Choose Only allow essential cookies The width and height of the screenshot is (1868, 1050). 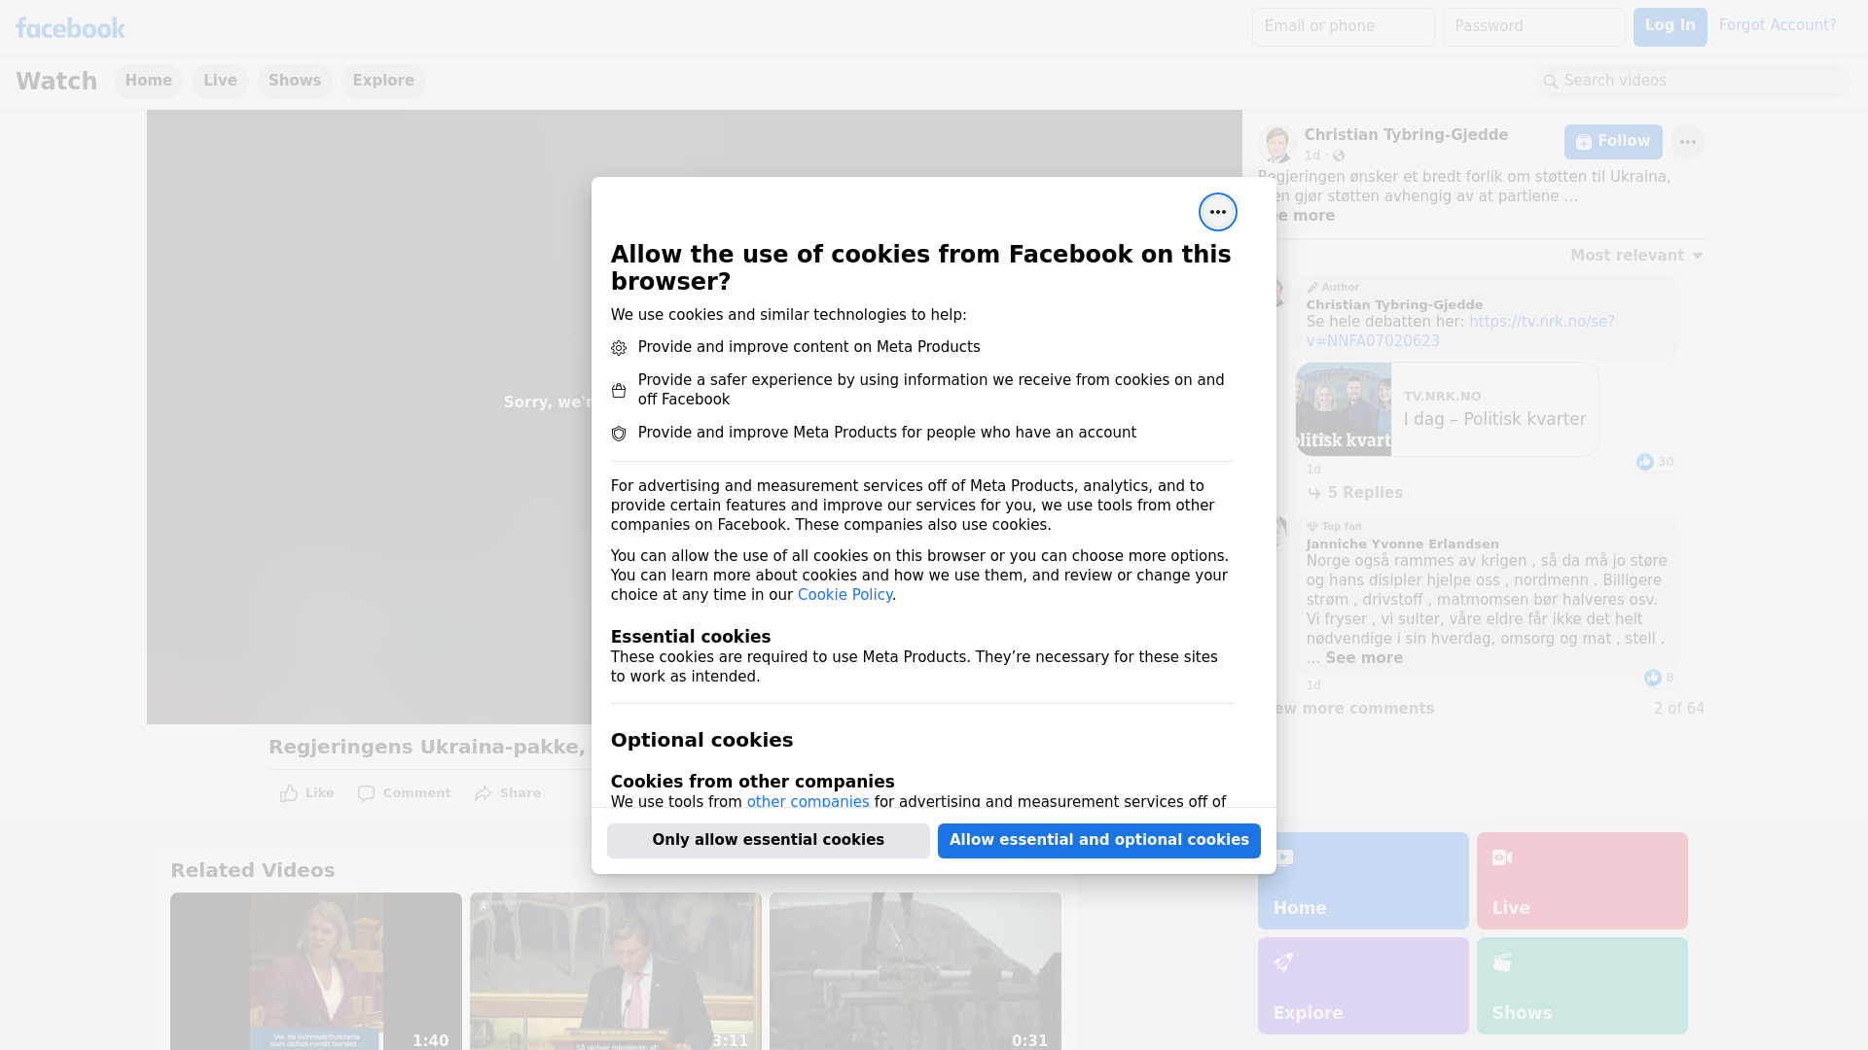[769, 841]
